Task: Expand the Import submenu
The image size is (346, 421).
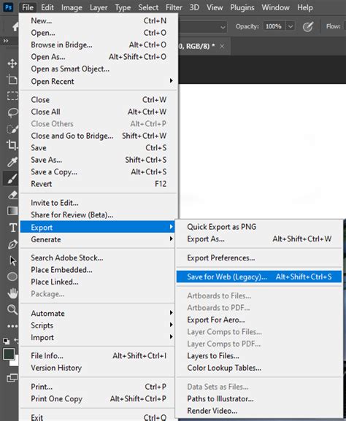Action: point(98,337)
